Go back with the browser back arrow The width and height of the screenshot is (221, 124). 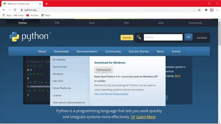point(4,10)
